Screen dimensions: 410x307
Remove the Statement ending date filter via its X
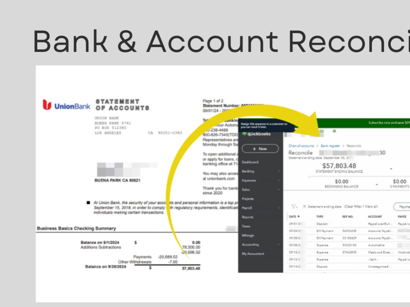pos(304,206)
